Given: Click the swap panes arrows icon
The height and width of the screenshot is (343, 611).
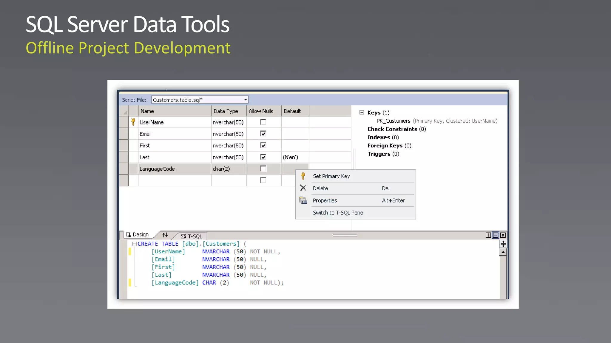Looking at the screenshot, I should [165, 235].
